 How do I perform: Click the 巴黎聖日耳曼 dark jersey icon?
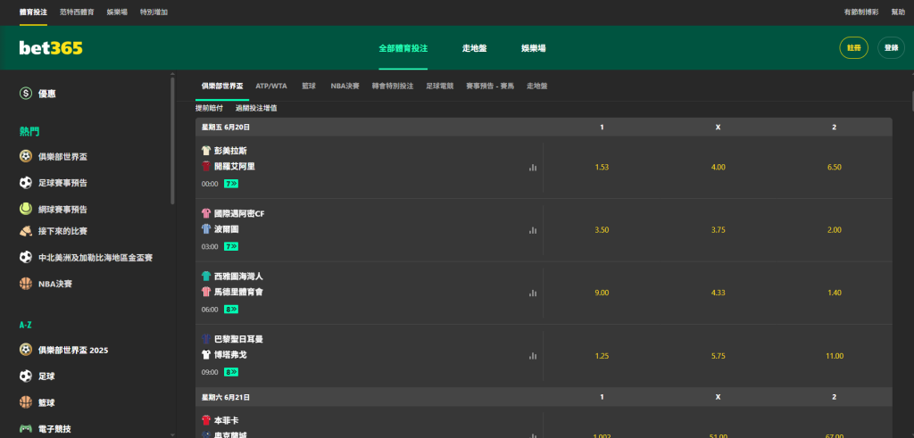click(x=206, y=339)
